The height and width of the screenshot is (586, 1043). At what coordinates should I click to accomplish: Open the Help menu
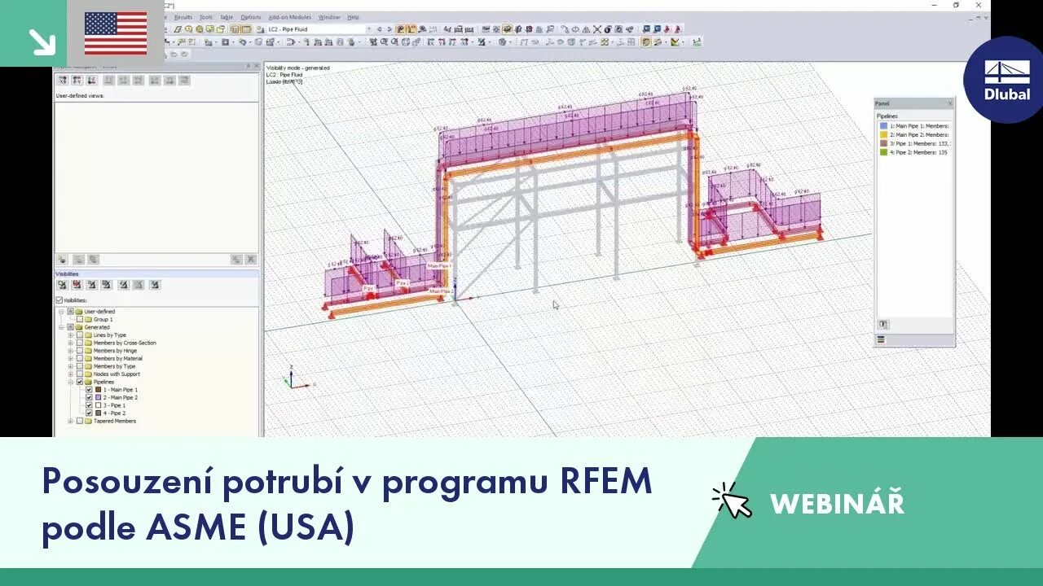point(353,17)
